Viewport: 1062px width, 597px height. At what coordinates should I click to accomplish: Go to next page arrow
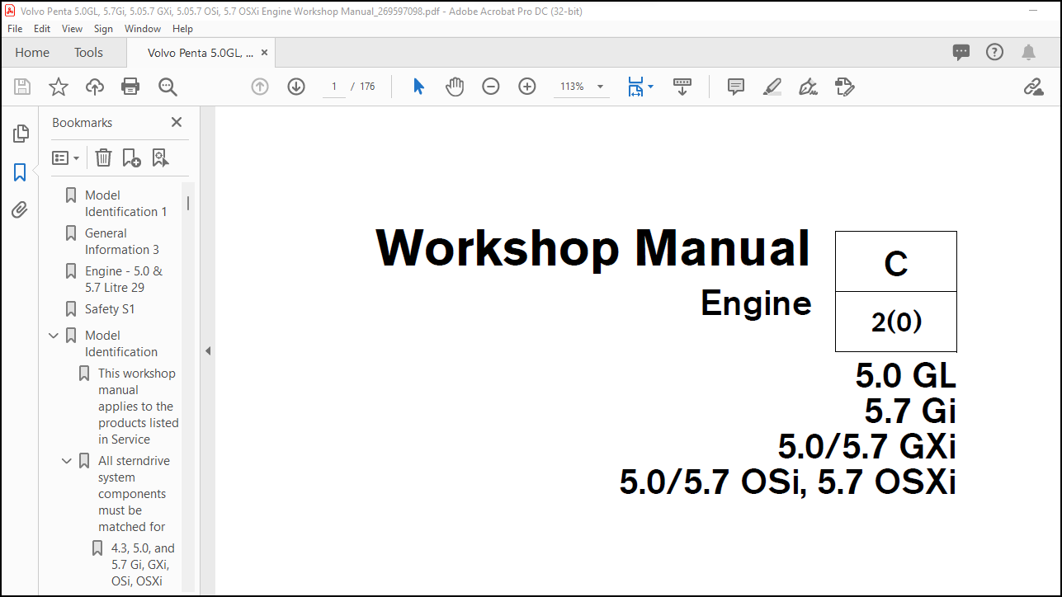tap(296, 87)
